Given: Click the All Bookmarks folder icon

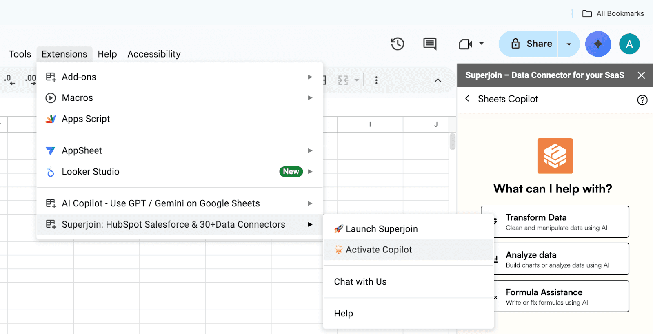Looking at the screenshot, I should tap(587, 14).
